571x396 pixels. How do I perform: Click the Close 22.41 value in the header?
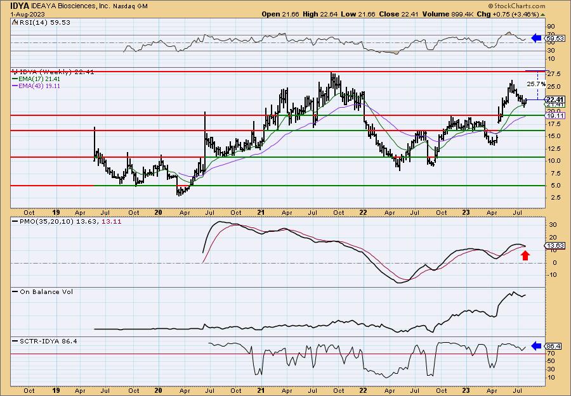[x=398, y=14]
